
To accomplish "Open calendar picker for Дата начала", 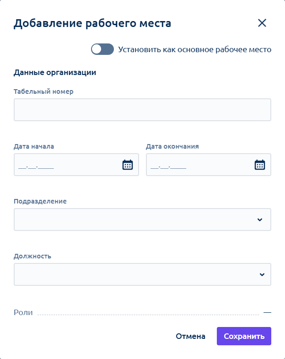I will click(128, 165).
